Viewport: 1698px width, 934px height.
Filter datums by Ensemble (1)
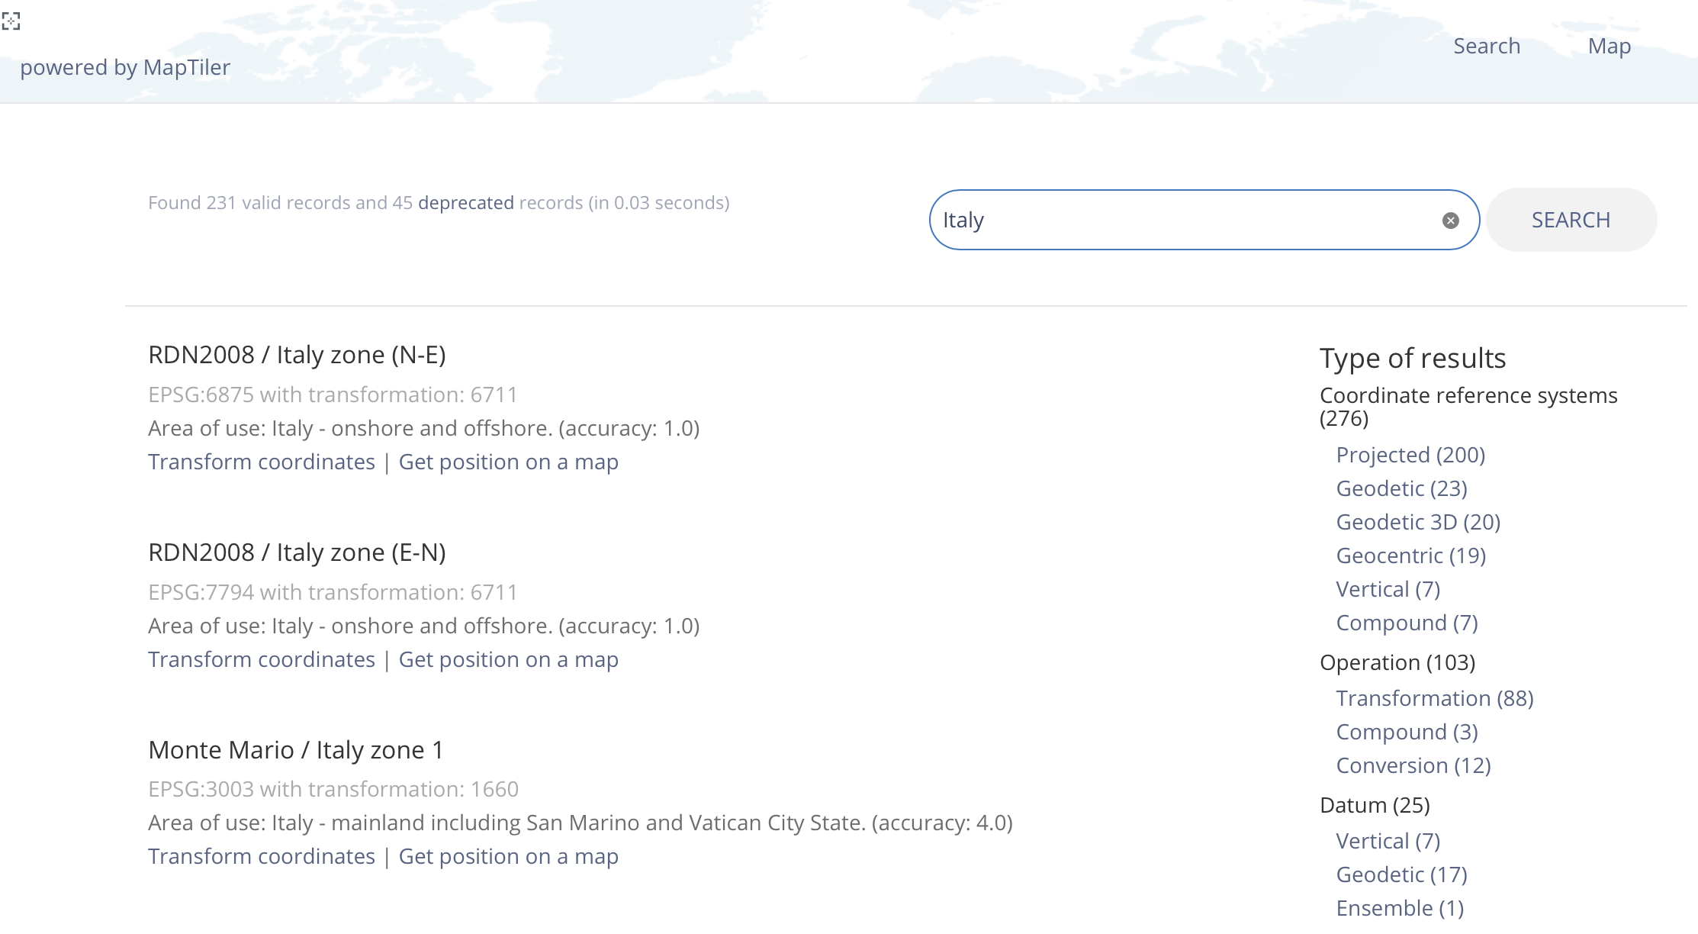click(1399, 908)
